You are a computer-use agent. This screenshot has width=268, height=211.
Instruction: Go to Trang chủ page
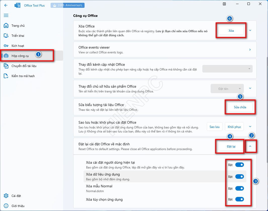coord(18,26)
